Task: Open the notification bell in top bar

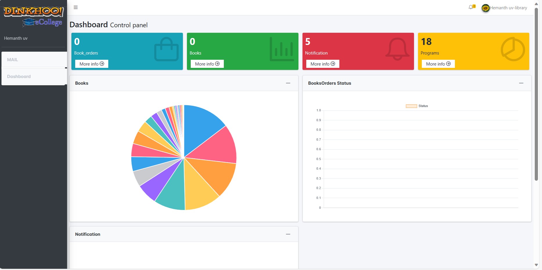Action: pyautogui.click(x=471, y=7)
